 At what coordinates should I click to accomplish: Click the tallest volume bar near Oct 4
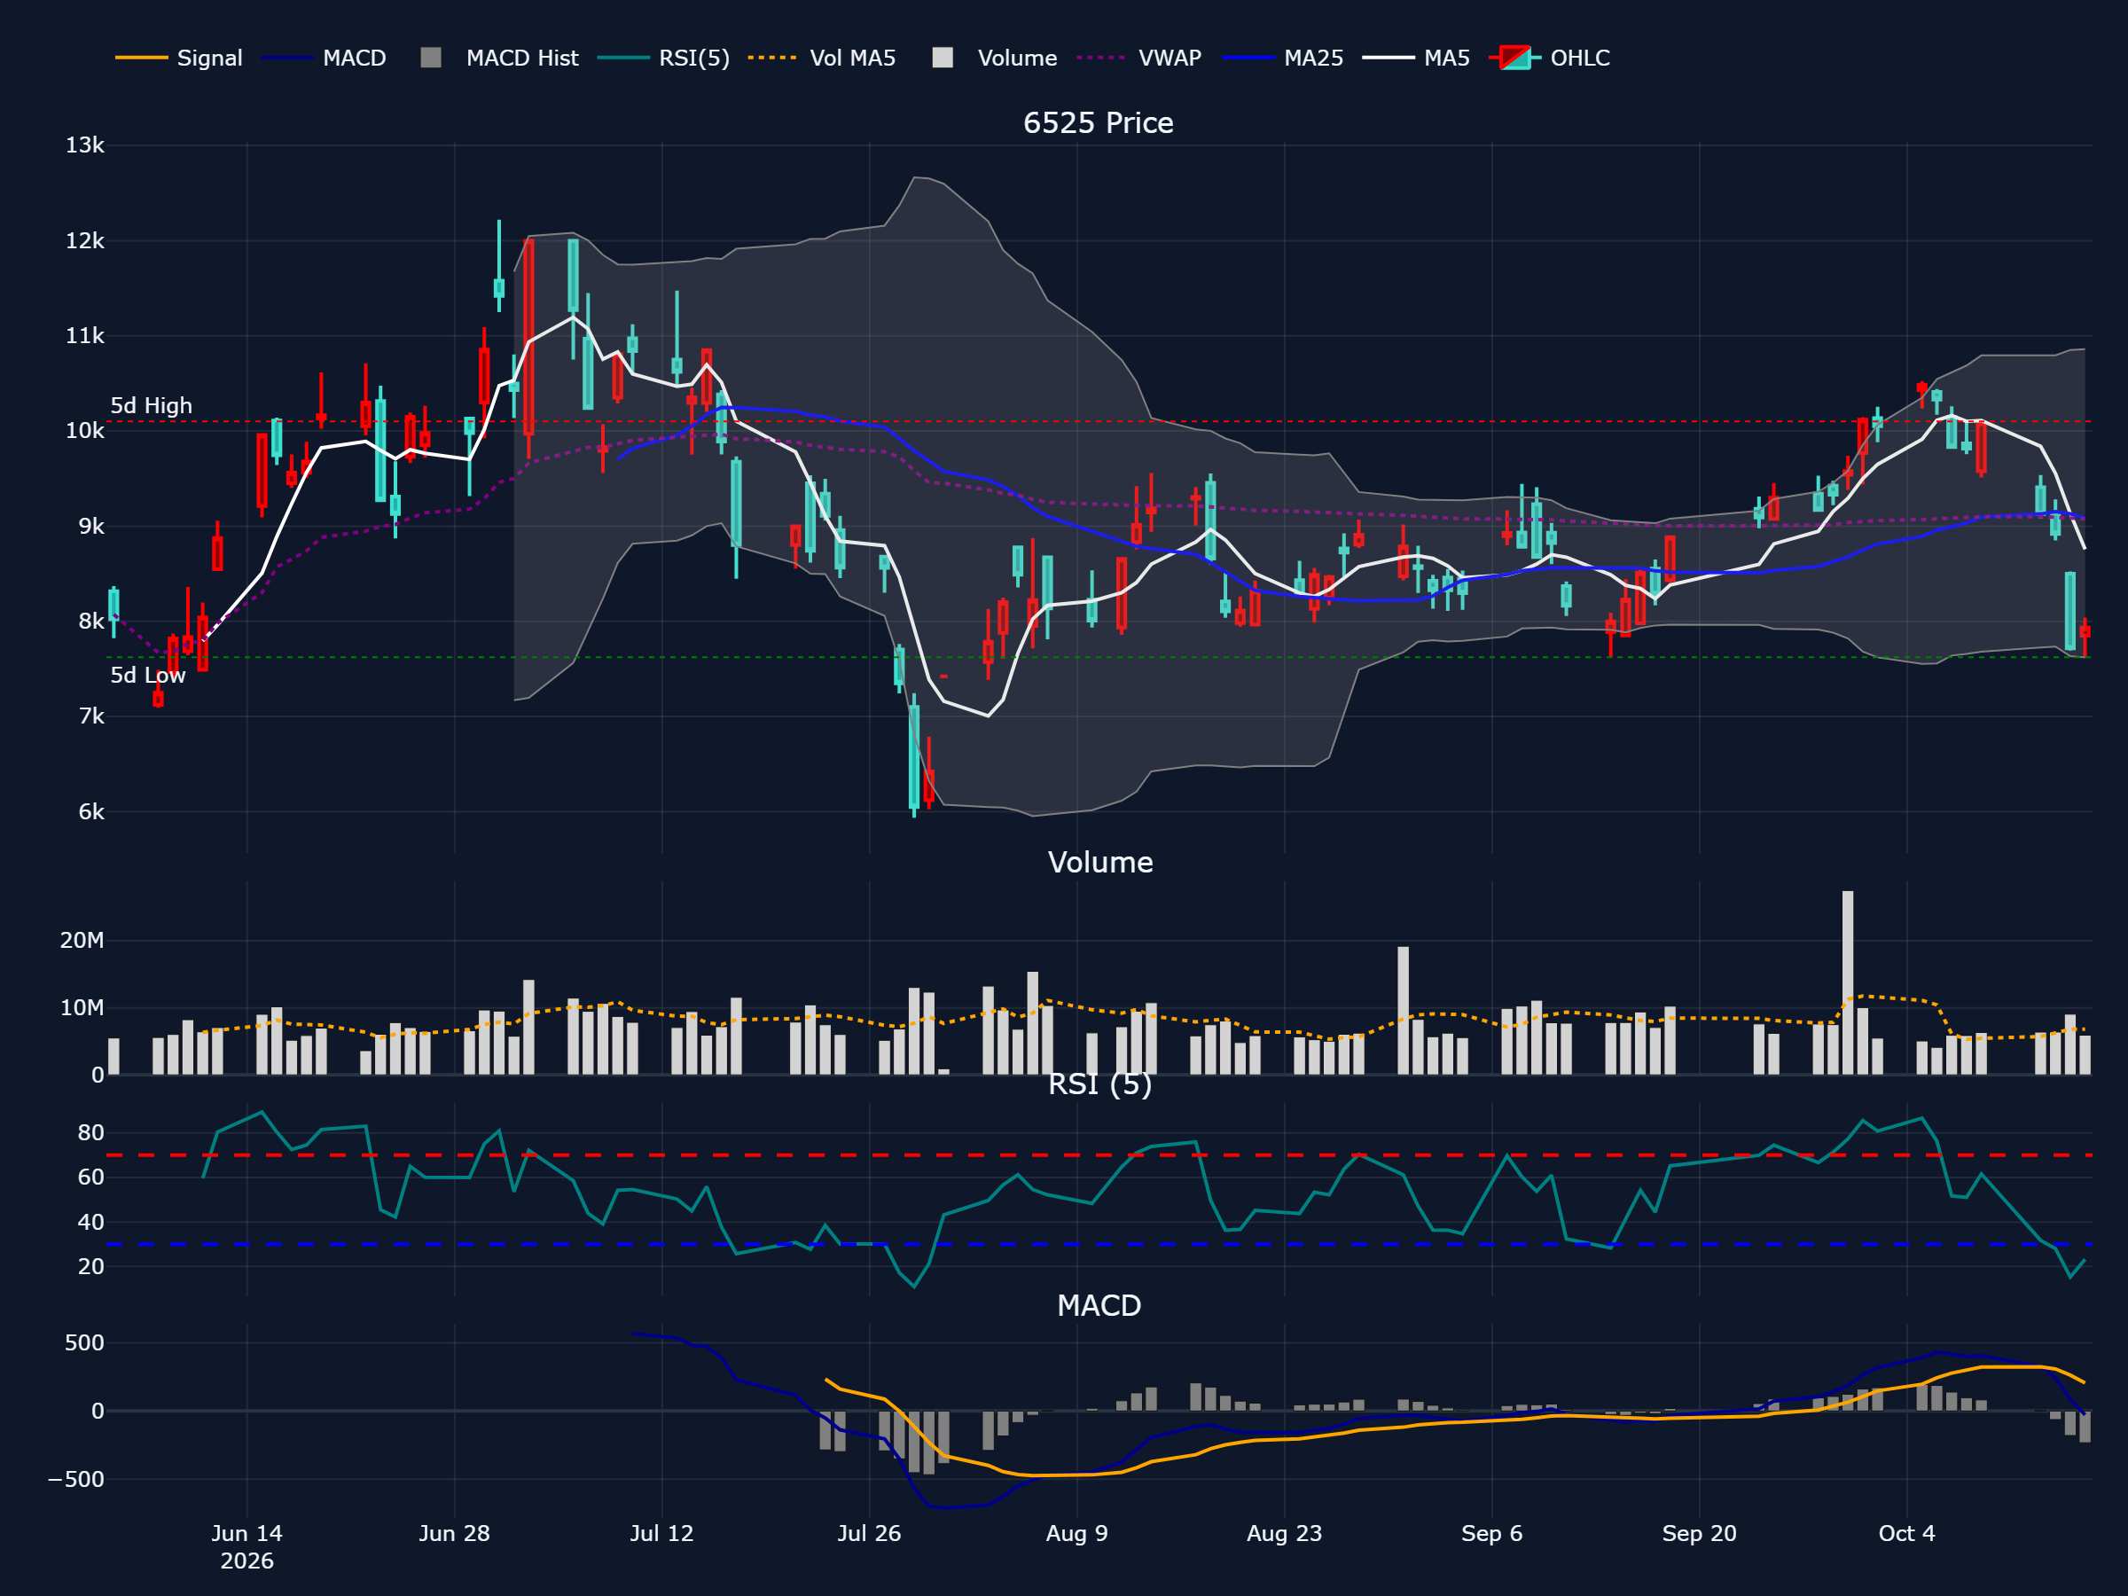coord(1848,982)
